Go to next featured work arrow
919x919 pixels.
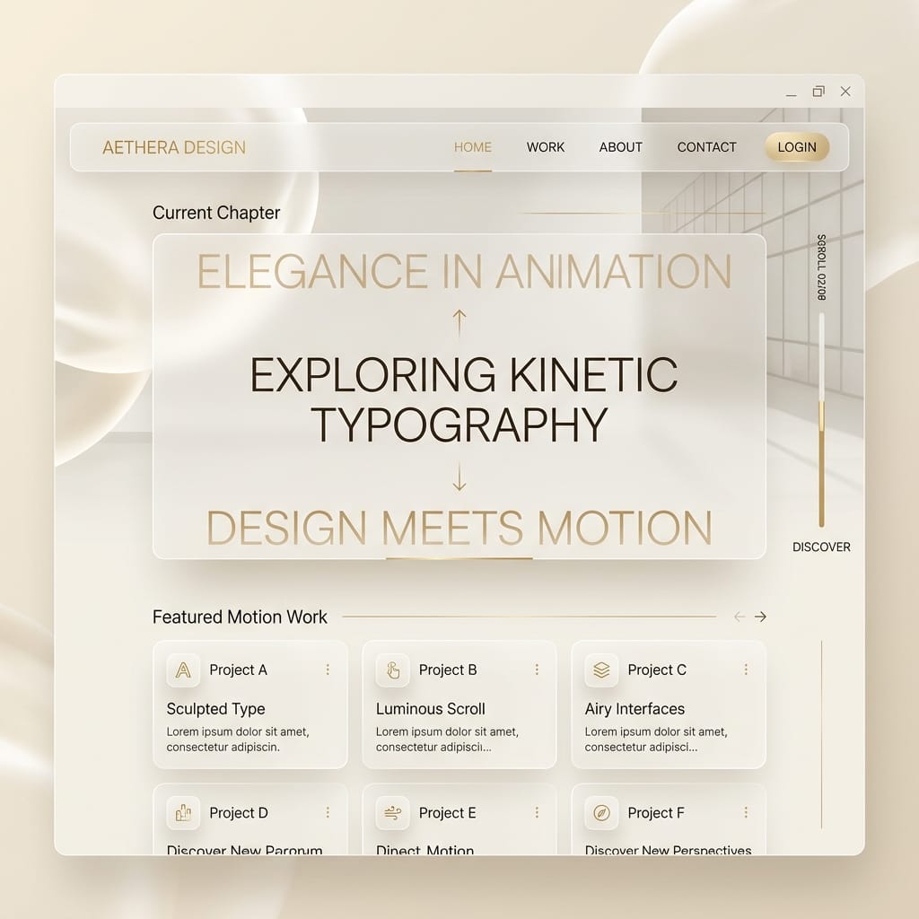pos(760,617)
